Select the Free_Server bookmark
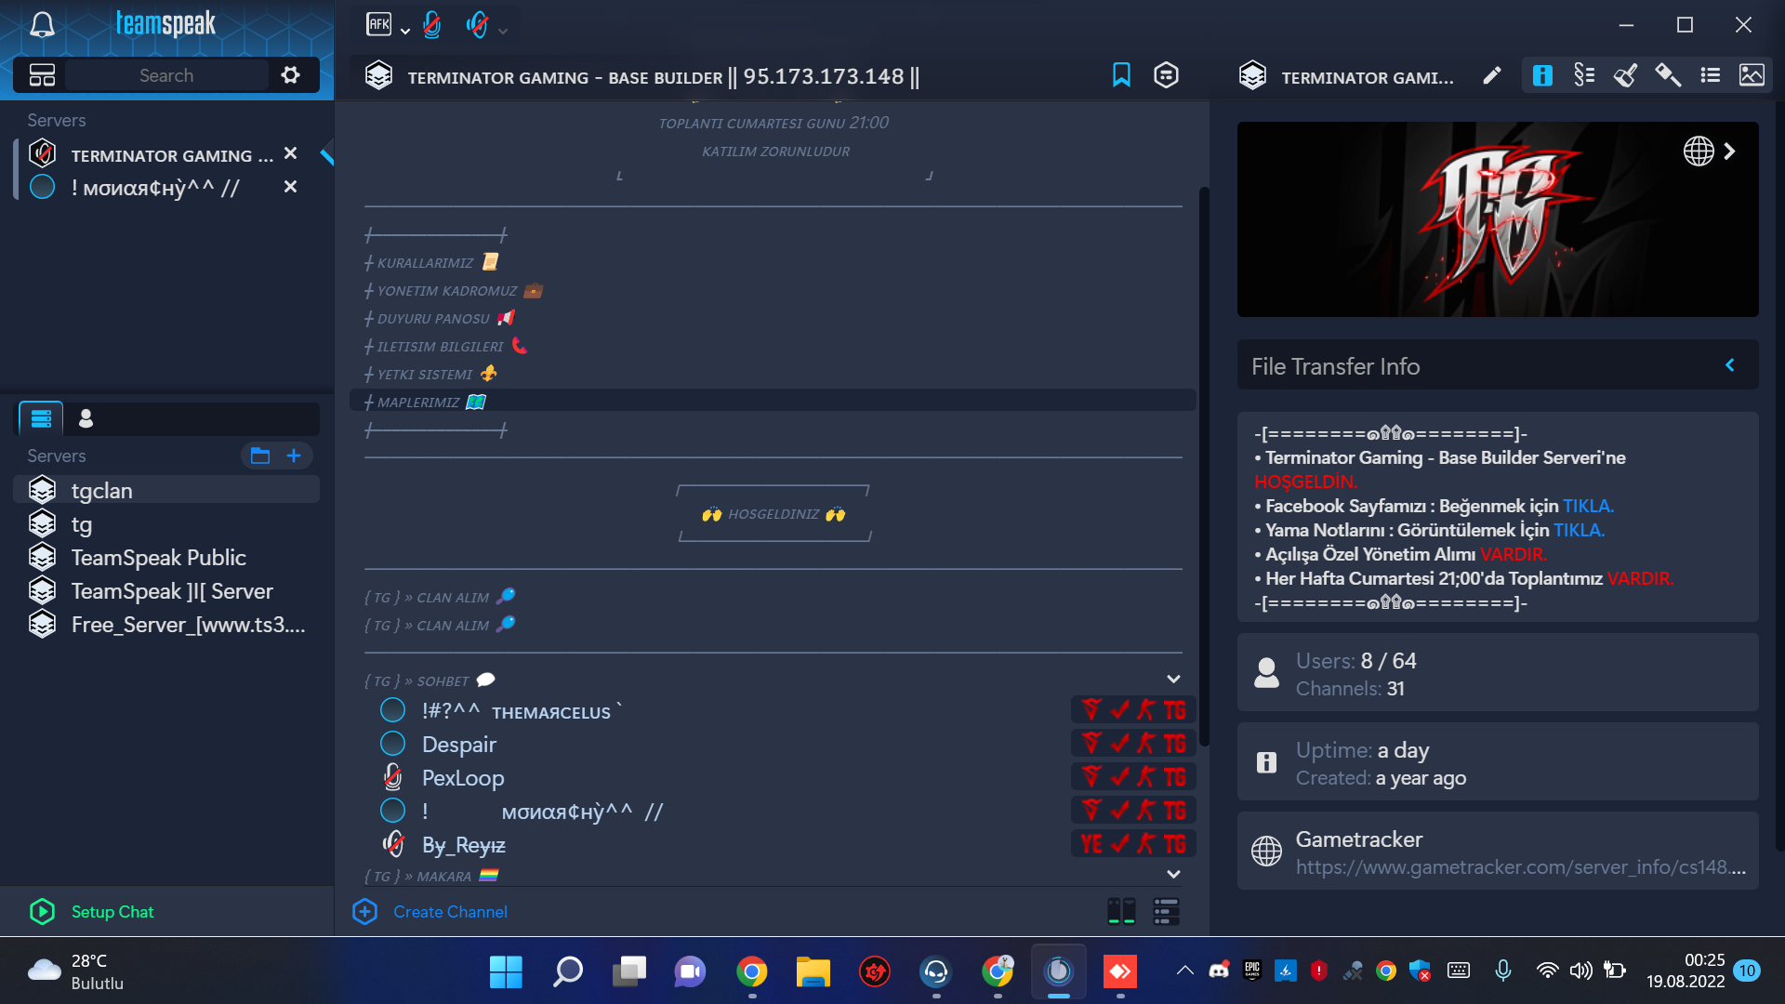The width and height of the screenshot is (1785, 1004). pos(166,625)
